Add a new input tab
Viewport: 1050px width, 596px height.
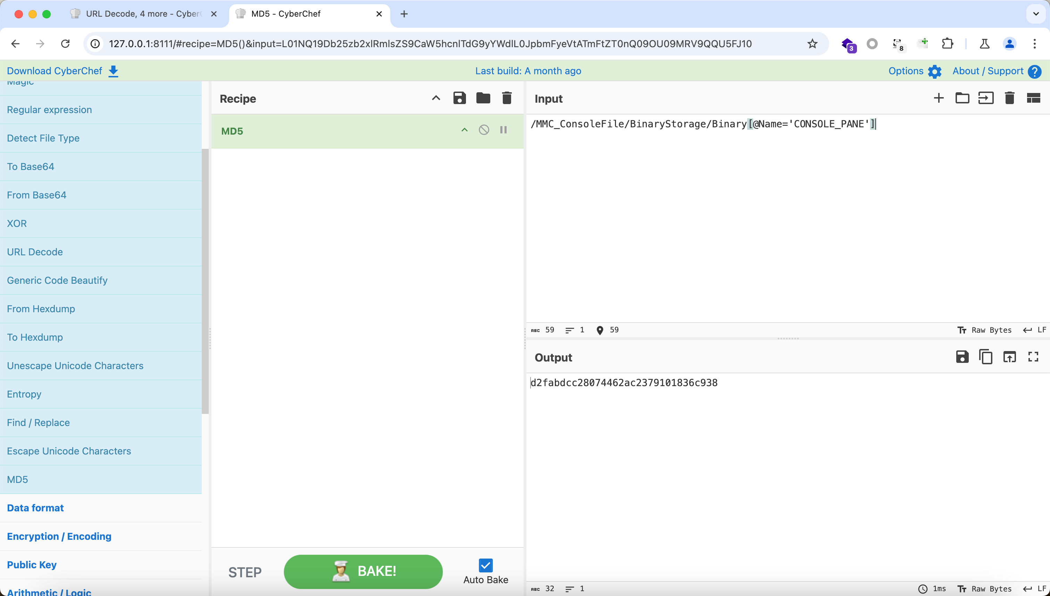938,98
